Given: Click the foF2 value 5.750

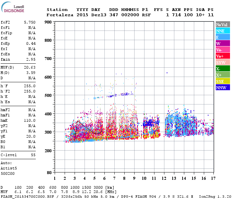Looking at the screenshot, I should coord(30,22).
